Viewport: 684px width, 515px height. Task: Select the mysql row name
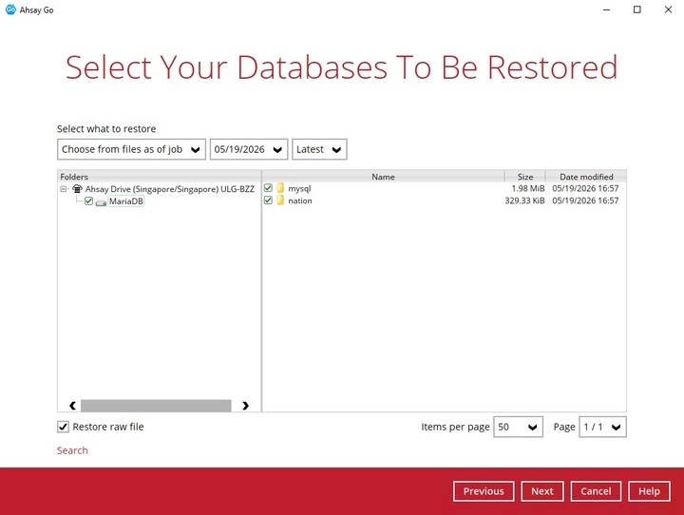click(x=299, y=188)
